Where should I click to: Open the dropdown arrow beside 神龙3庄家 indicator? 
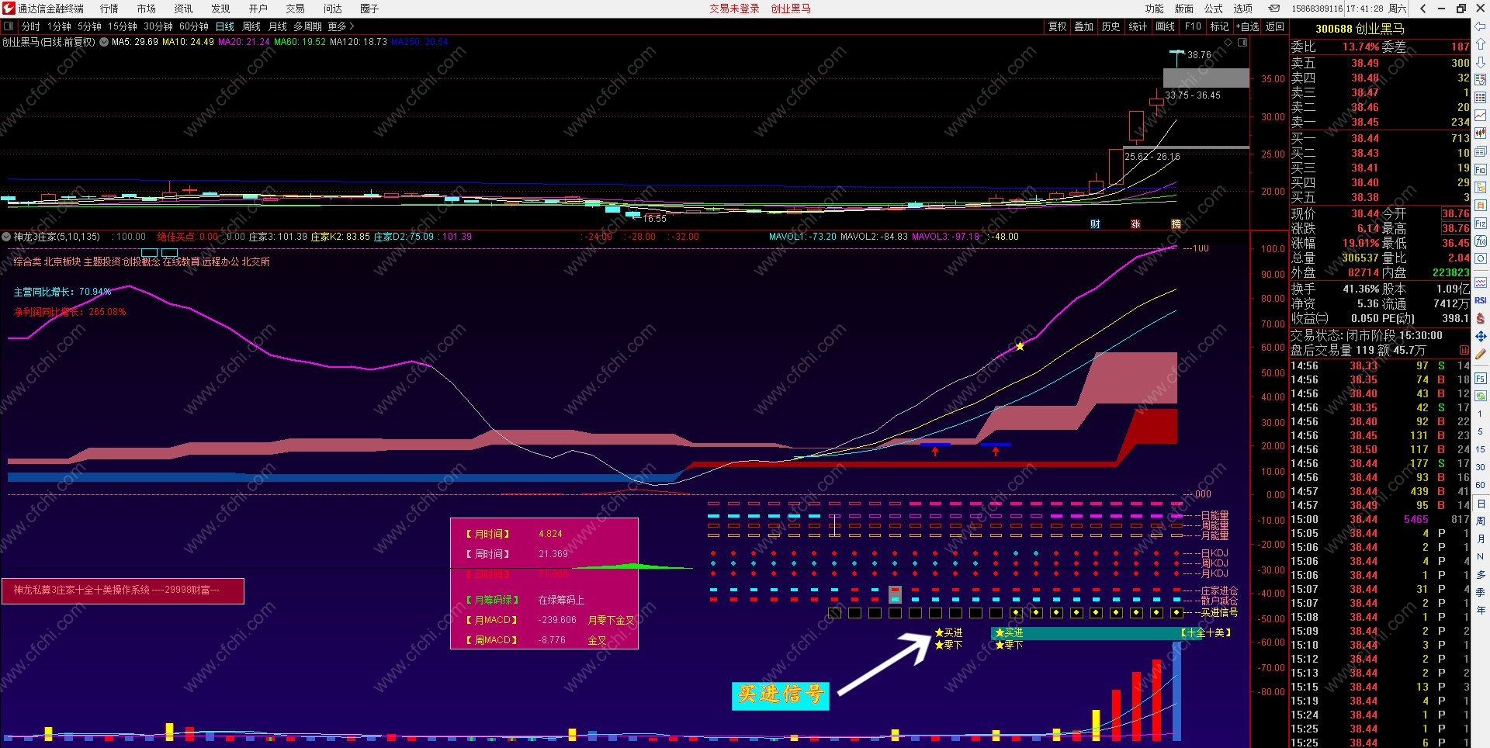pos(6,237)
